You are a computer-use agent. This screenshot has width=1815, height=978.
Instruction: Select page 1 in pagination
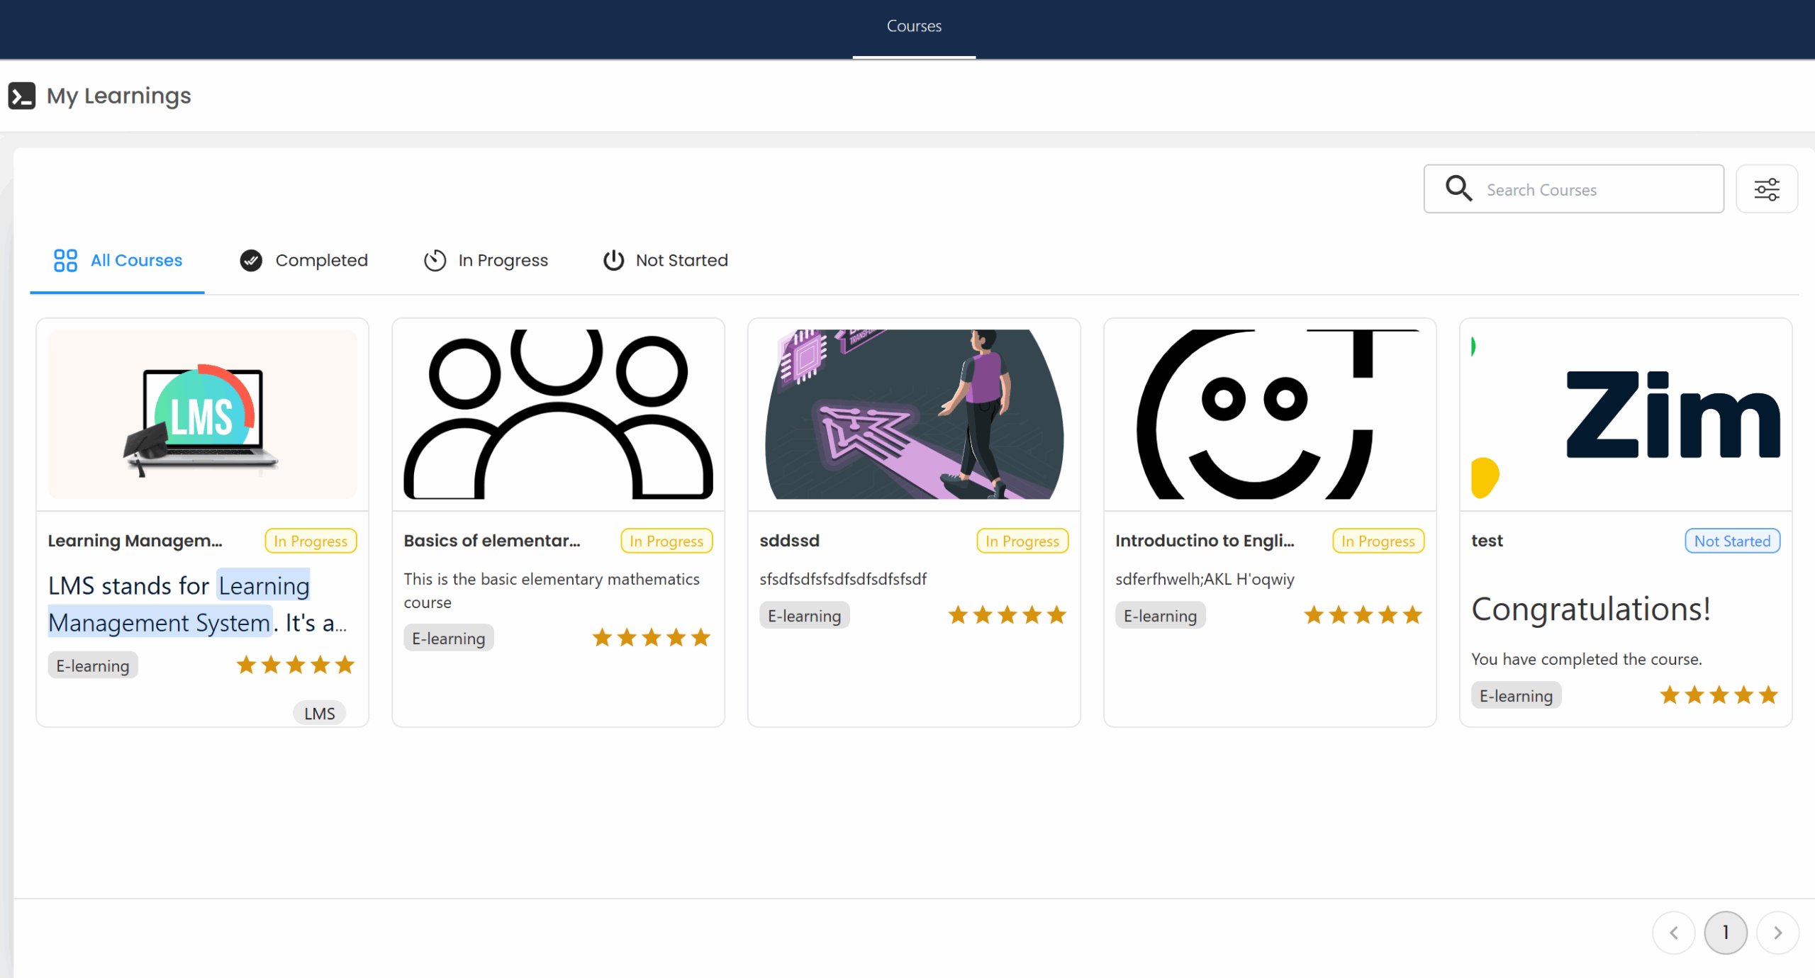pyautogui.click(x=1725, y=933)
